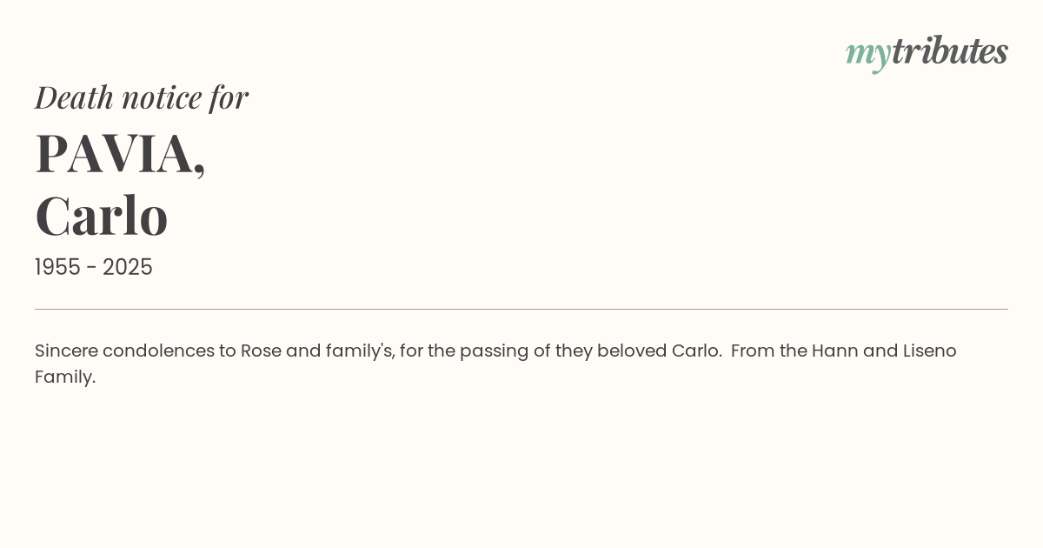Image resolution: width=1043 pixels, height=548 pixels.
Task: Click the "1955 - 2025" date range
Action: 94,267
